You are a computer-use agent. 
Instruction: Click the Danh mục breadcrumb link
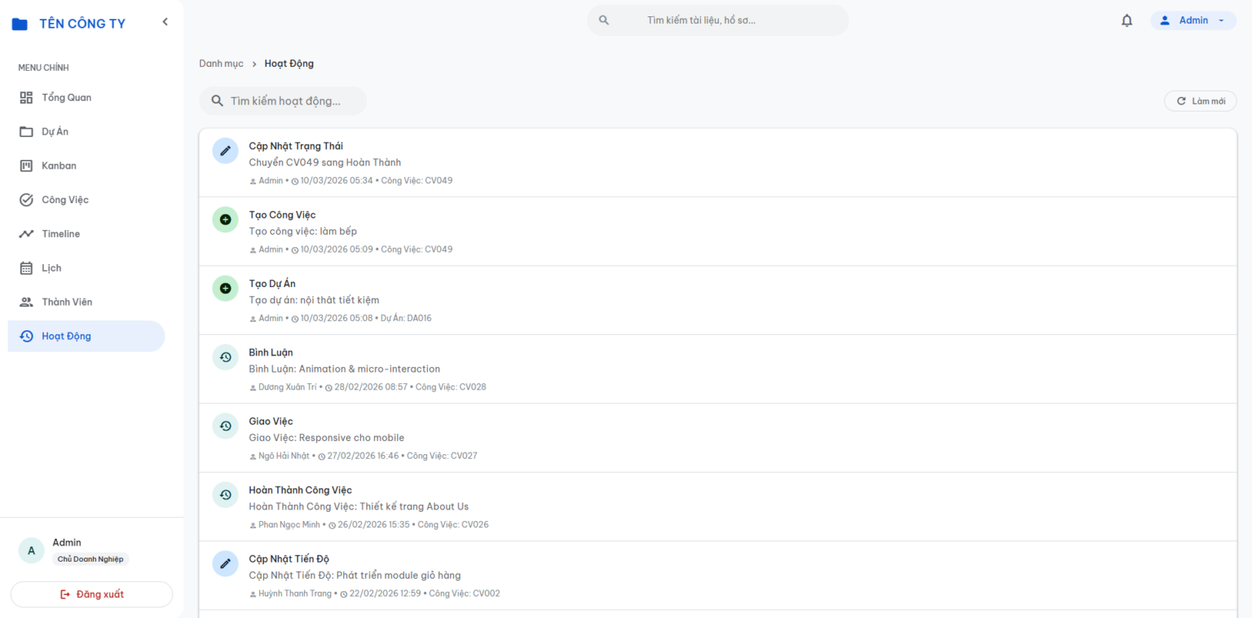(x=221, y=64)
